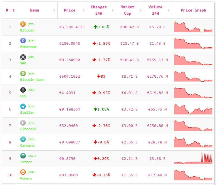Click the Tether price graph thumbnail
The width and height of the screenshot is (216, 185).
coord(193,158)
